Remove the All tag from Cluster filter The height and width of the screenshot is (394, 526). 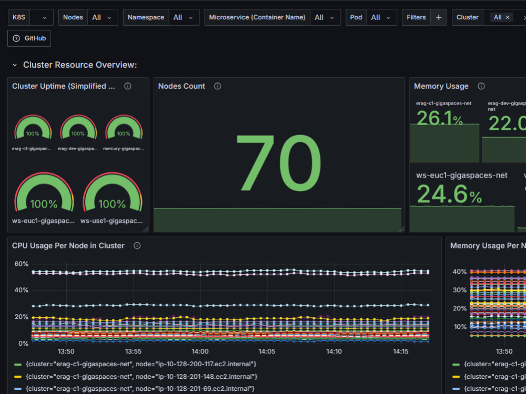[508, 17]
